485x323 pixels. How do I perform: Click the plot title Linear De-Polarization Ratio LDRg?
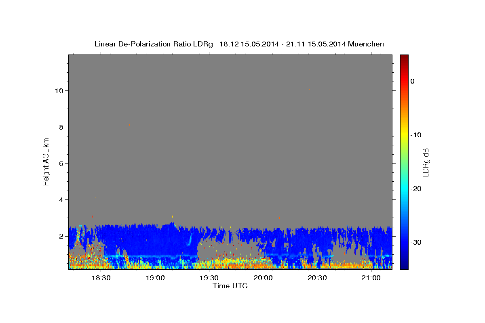[153, 44]
